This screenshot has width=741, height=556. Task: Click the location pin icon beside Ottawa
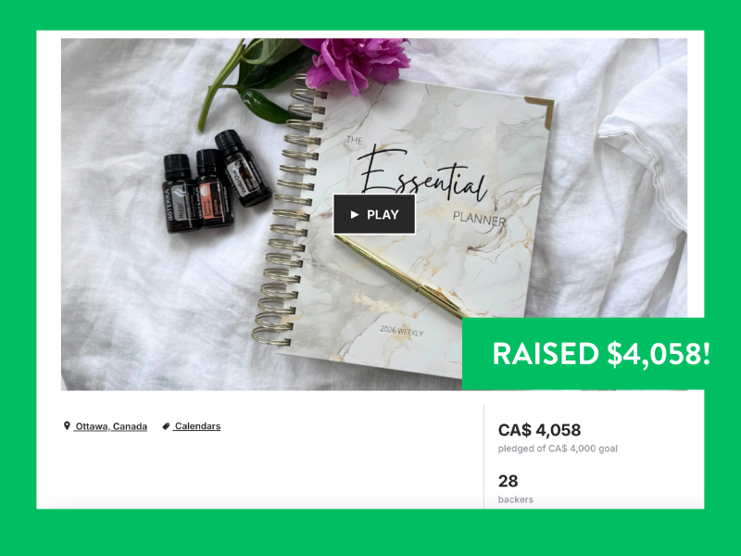(67, 426)
